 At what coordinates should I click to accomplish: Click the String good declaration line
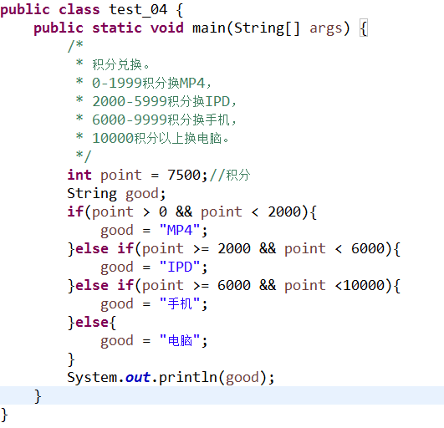coord(116,194)
